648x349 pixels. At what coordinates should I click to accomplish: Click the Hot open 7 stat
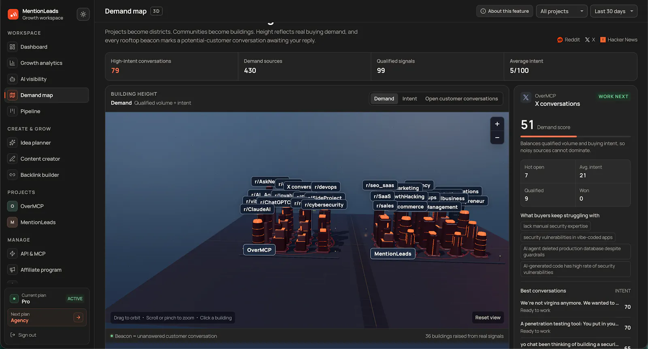548,171
